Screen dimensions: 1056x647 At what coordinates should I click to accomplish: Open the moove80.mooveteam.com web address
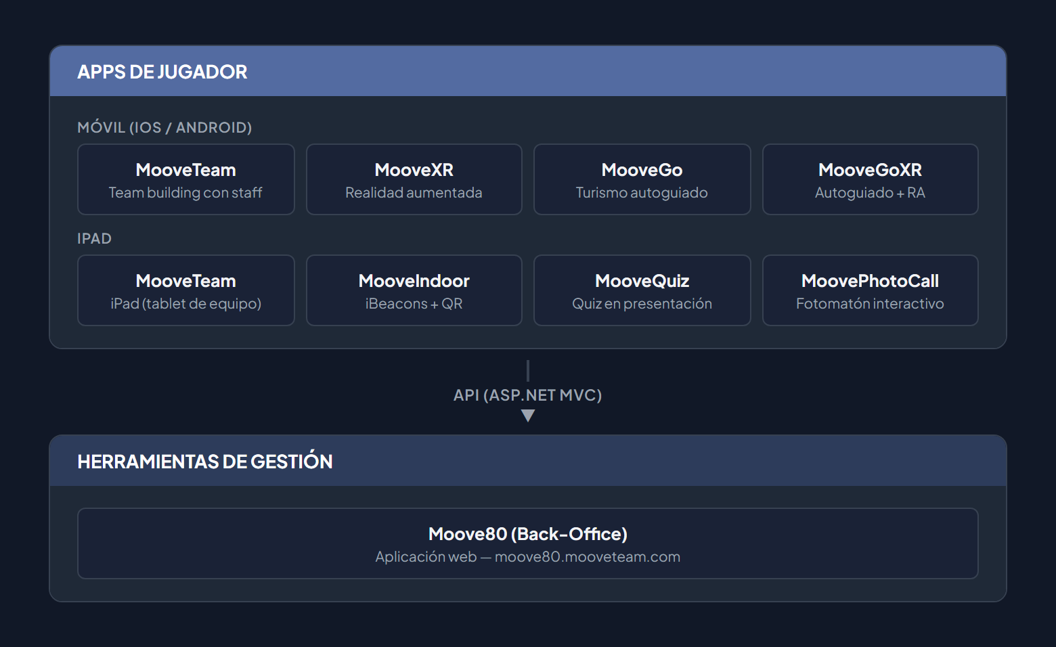tap(588, 556)
